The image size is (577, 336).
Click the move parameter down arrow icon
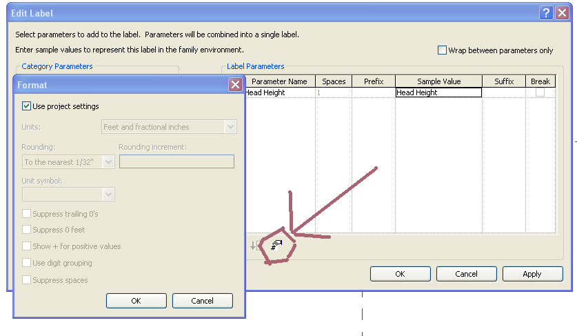coord(253,246)
